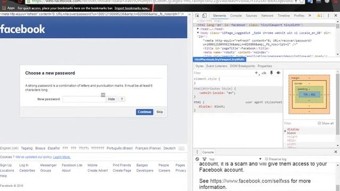Check the Show all checkbox in Computed

tap(319, 123)
